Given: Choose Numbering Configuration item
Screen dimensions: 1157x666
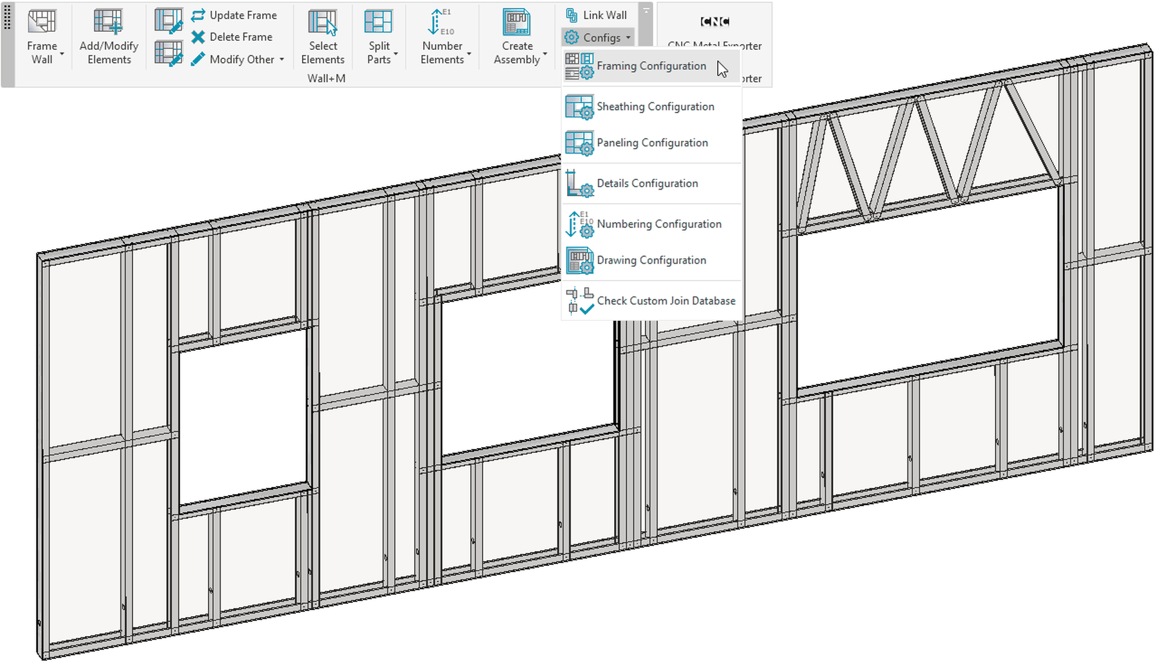Looking at the screenshot, I should (659, 224).
